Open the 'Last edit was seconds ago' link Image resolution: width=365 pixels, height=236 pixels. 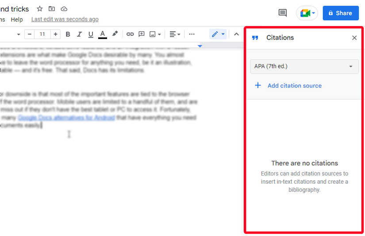tap(65, 19)
